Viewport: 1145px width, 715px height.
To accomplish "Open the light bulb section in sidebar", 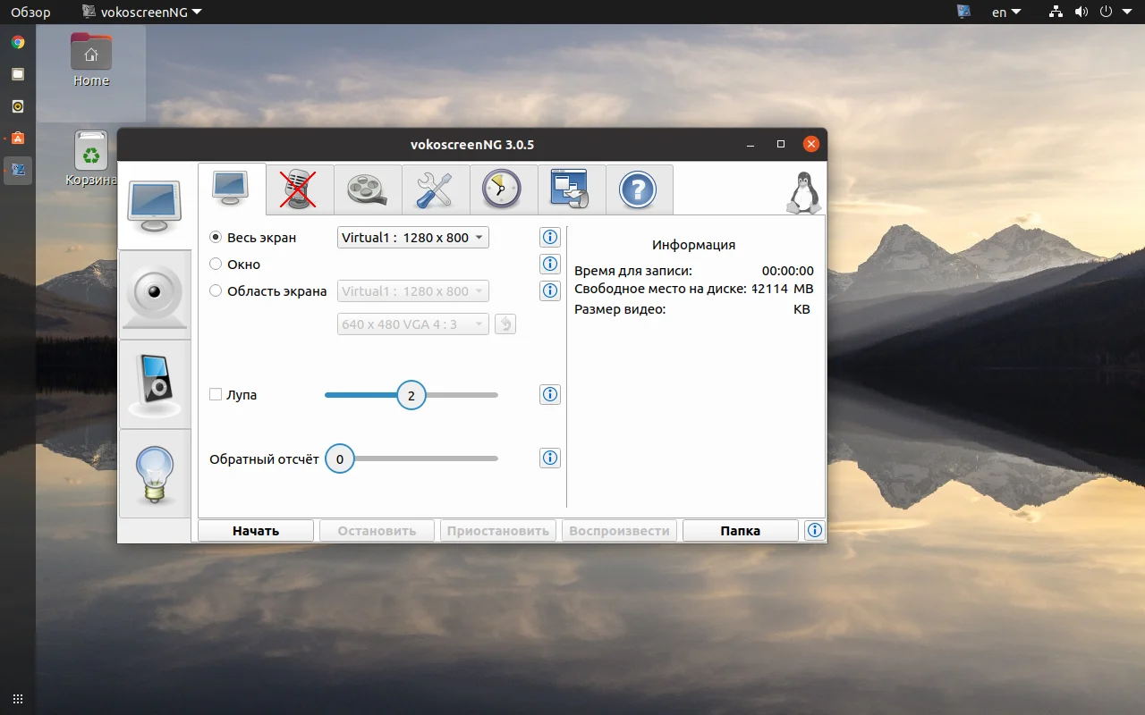I will 155,473.
